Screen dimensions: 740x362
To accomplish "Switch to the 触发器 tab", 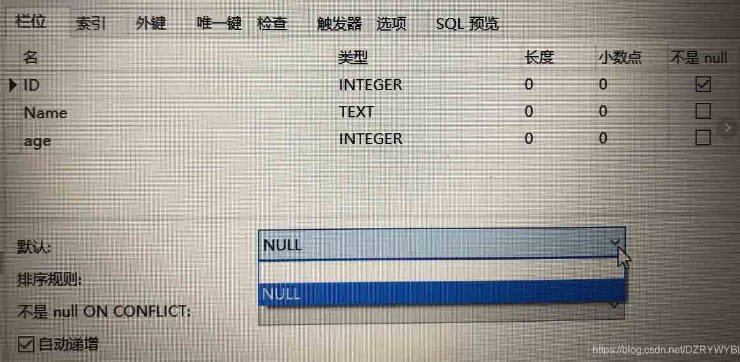I will [x=339, y=23].
